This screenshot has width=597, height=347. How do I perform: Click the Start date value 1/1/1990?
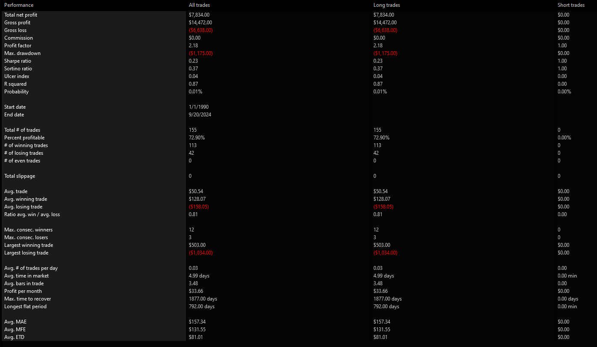[x=199, y=107]
